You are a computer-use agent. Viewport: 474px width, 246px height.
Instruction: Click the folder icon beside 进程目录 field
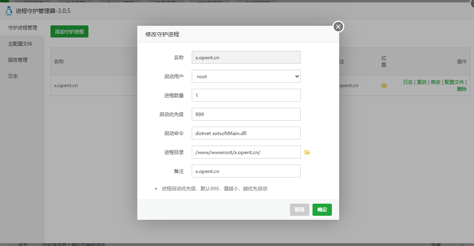pos(307,152)
